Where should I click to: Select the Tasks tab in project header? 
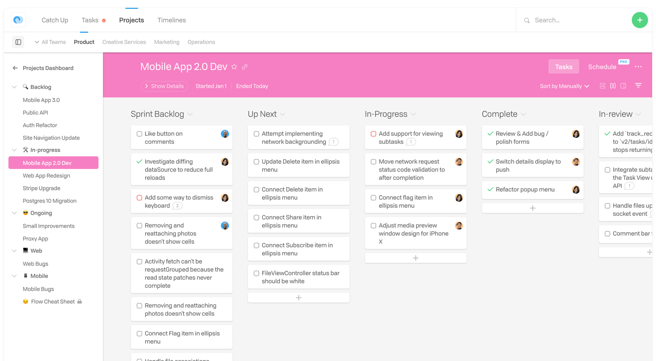(563, 67)
